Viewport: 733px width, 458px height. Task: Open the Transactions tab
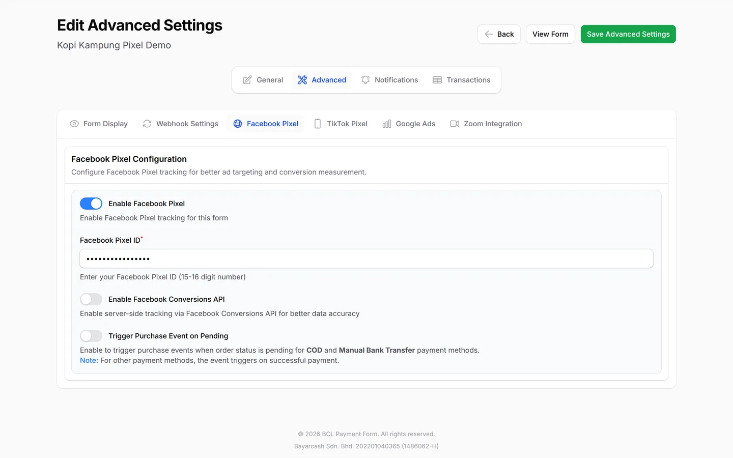pos(462,80)
